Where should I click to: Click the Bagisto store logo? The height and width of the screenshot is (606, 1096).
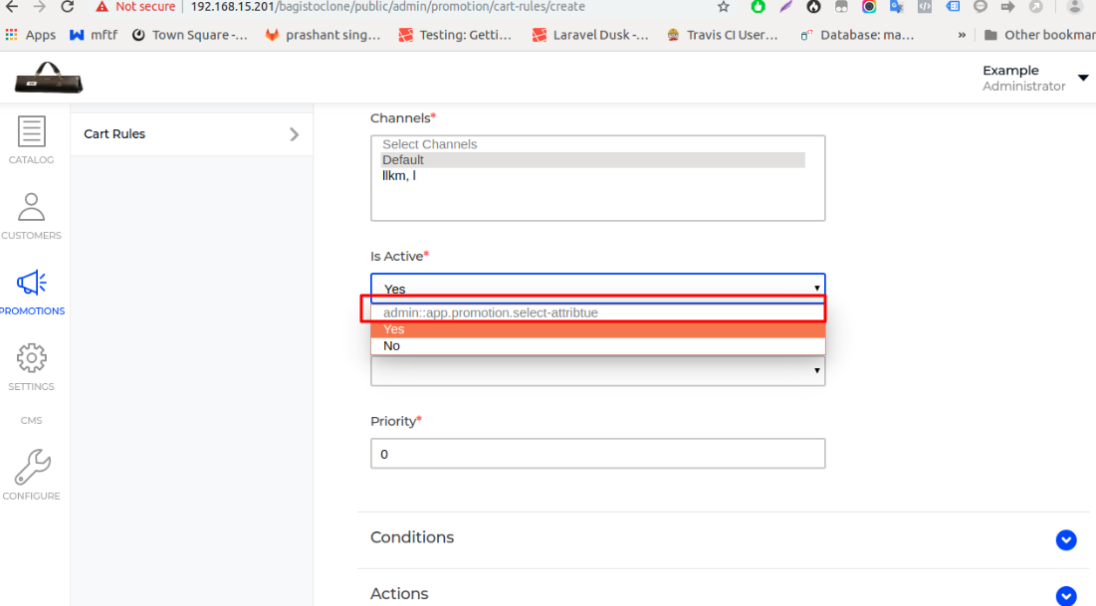48,77
